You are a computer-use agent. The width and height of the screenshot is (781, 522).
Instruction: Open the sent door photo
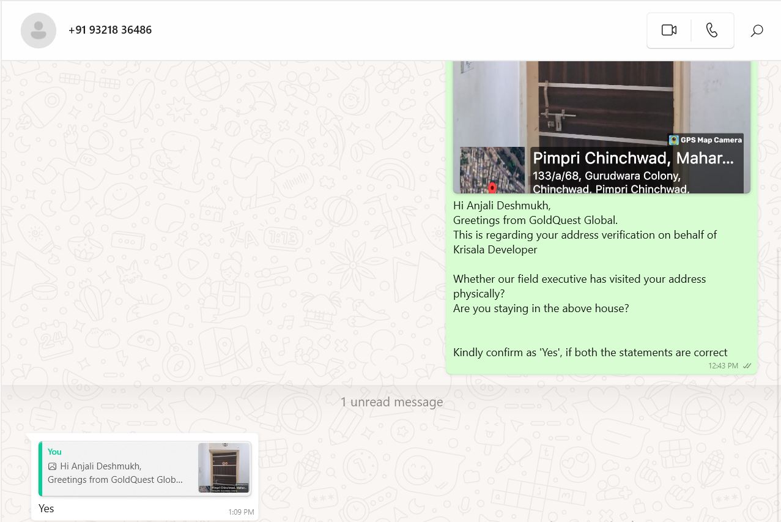[x=601, y=104]
